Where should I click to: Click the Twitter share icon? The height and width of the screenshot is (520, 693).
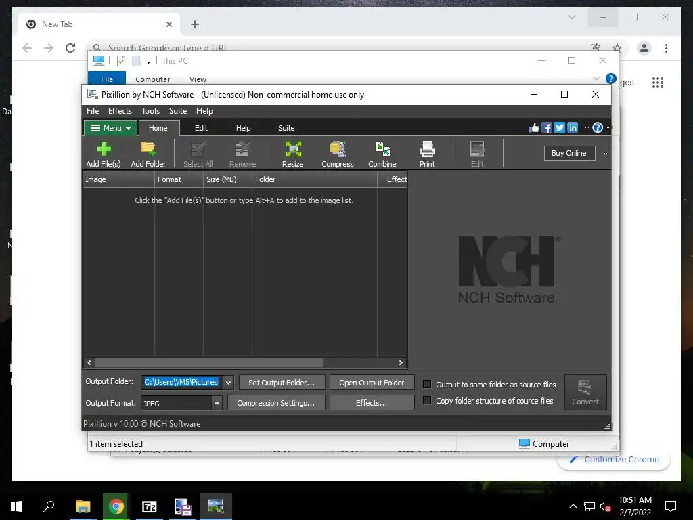coord(560,128)
